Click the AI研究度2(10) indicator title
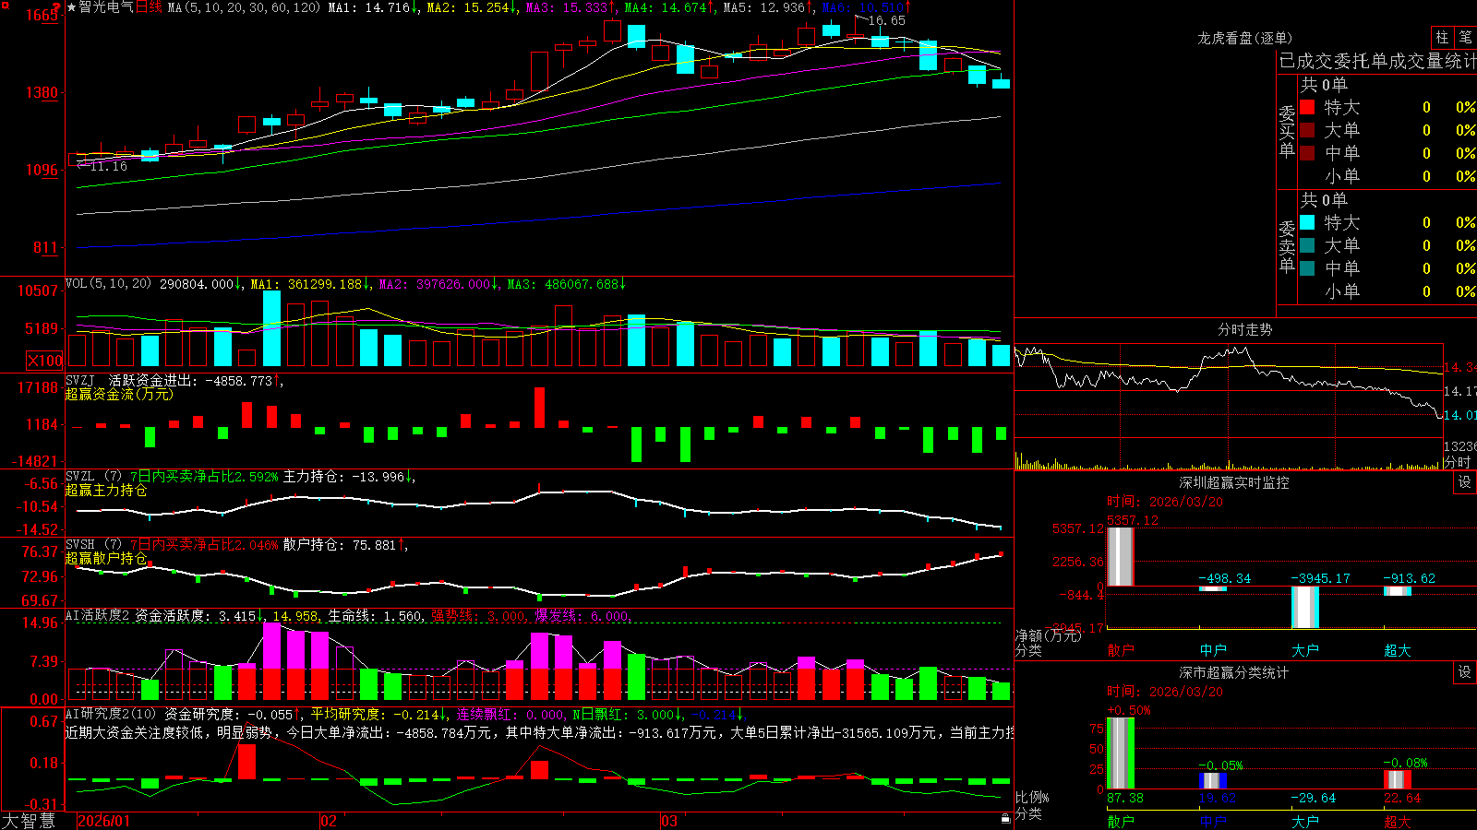The height and width of the screenshot is (830, 1477). (x=111, y=714)
